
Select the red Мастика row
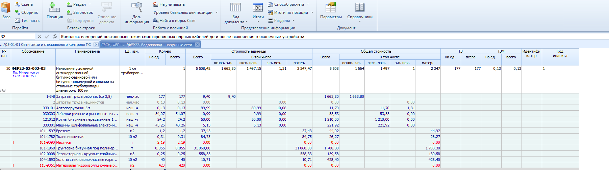[x=289, y=142]
